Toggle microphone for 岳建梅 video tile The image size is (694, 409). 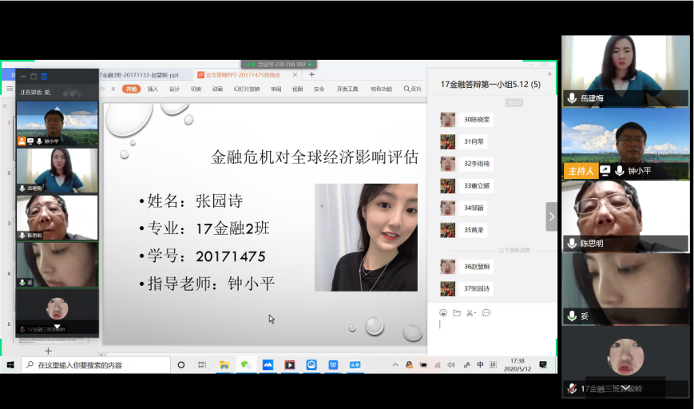(x=572, y=98)
